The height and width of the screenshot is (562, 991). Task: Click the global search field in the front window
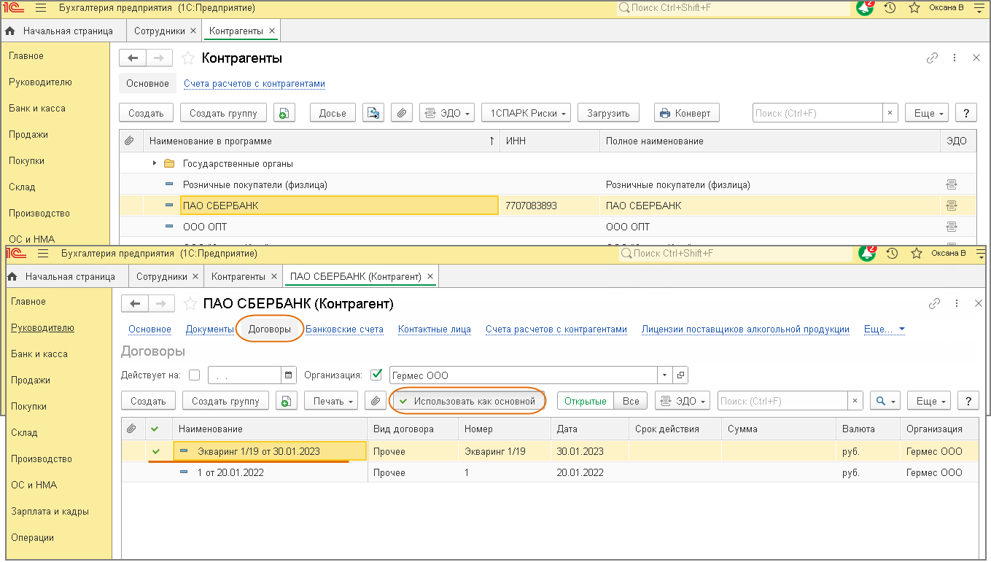click(x=736, y=254)
